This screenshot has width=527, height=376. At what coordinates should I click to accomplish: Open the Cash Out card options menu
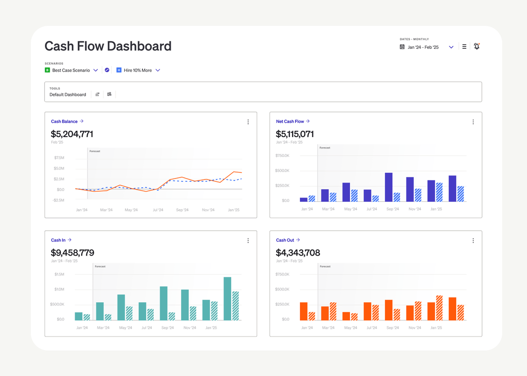coord(473,240)
